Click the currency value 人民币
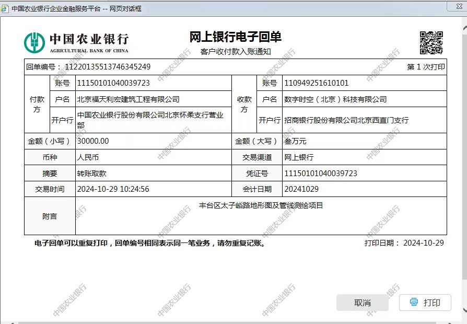The image size is (467, 324). click(x=88, y=157)
